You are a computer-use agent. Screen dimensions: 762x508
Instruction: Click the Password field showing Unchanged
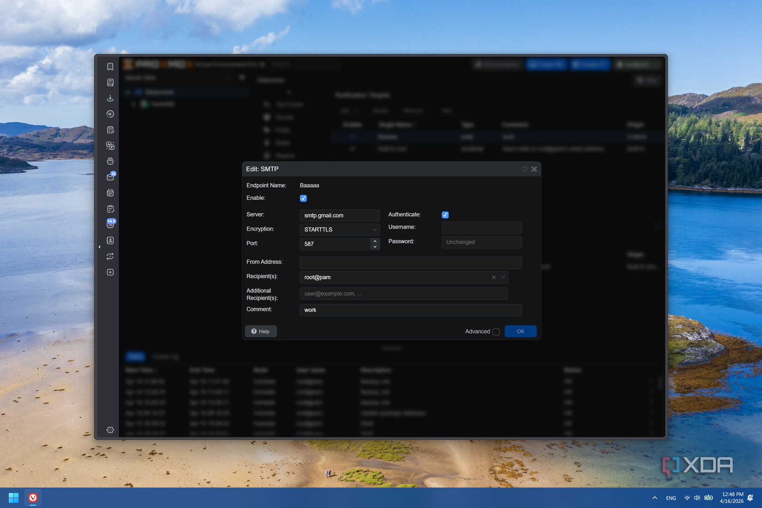click(481, 242)
